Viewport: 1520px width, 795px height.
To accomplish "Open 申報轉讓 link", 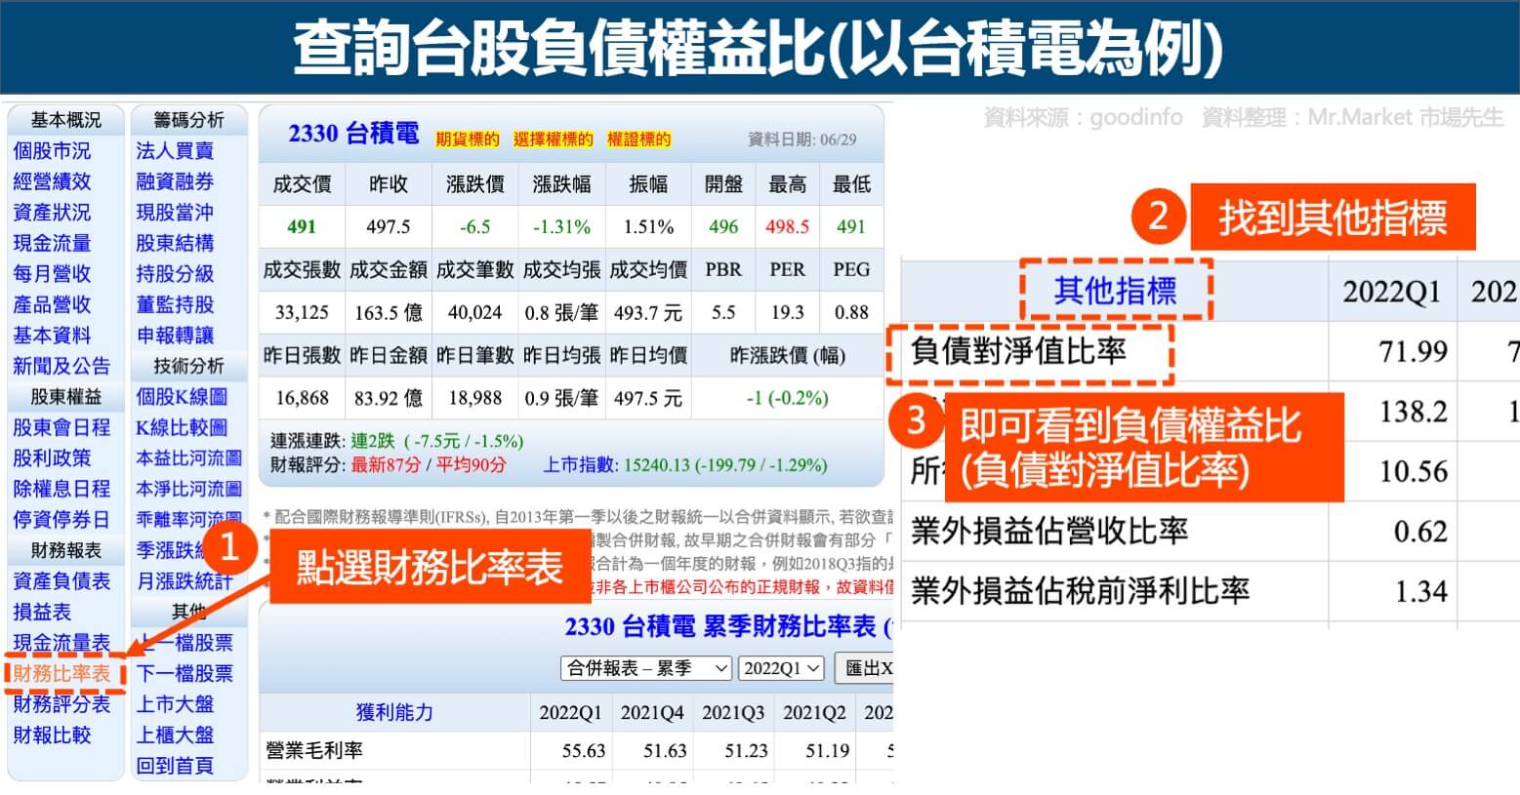I will click(175, 336).
